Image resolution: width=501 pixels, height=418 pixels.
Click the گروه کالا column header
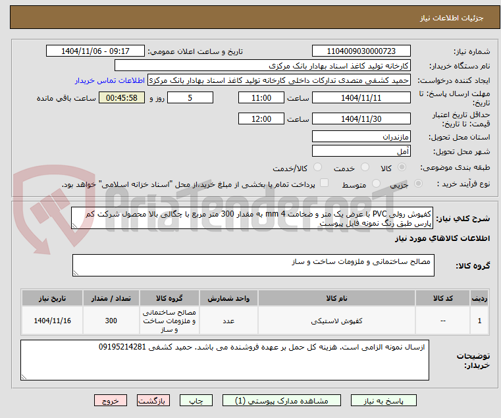[169, 298]
